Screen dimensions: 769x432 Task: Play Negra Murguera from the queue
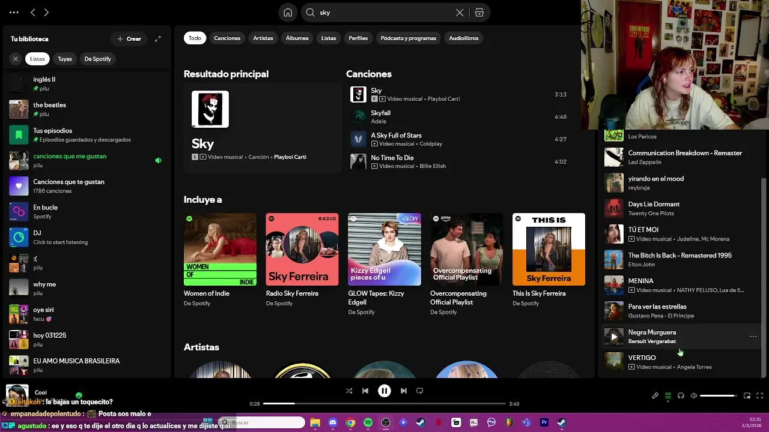coord(613,337)
